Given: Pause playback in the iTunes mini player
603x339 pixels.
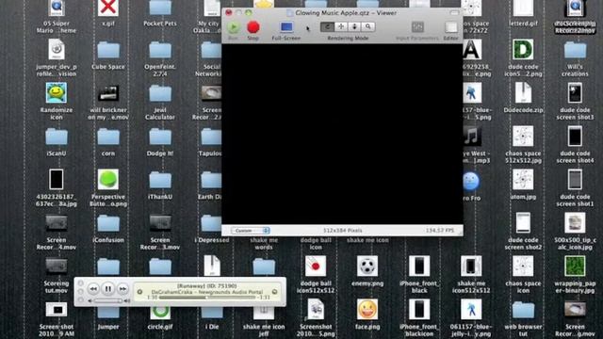Looking at the screenshot, I should point(108,289).
